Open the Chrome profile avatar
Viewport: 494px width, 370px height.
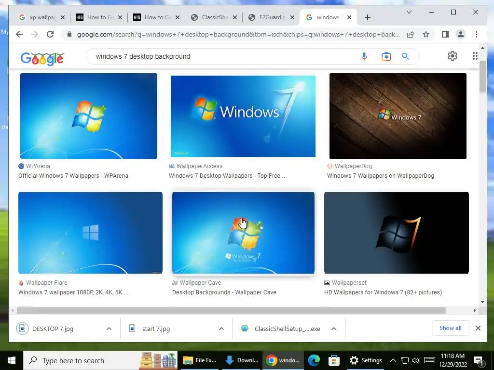point(461,34)
